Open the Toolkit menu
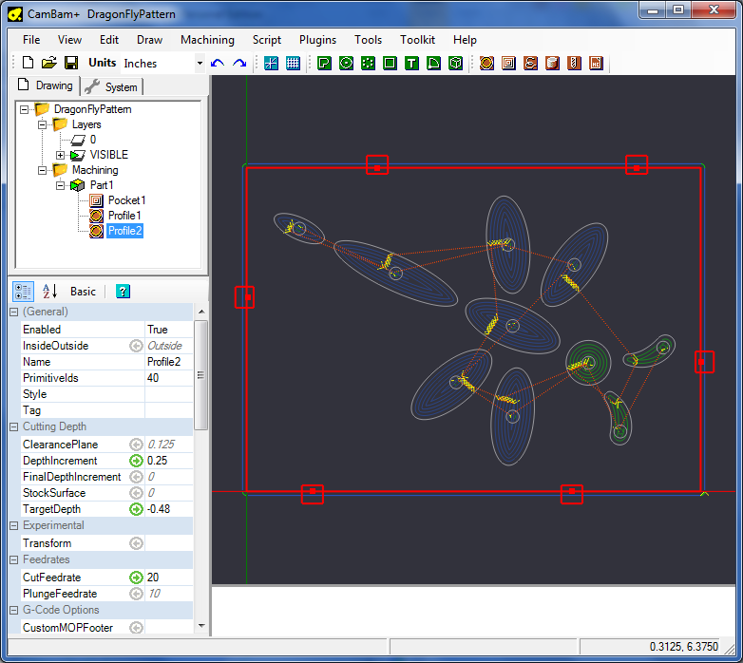743x663 pixels. (417, 40)
